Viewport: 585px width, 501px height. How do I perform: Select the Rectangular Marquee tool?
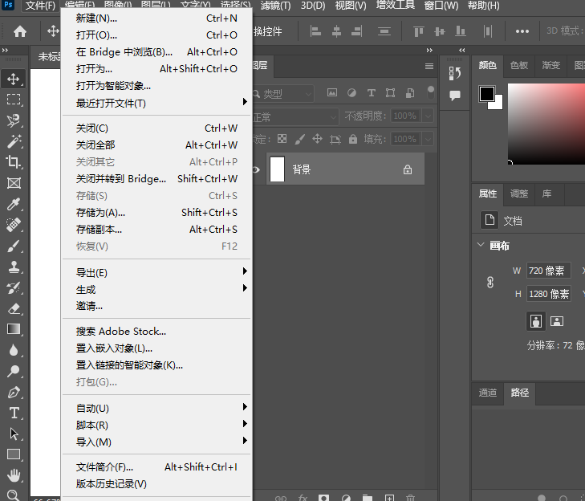[14, 100]
